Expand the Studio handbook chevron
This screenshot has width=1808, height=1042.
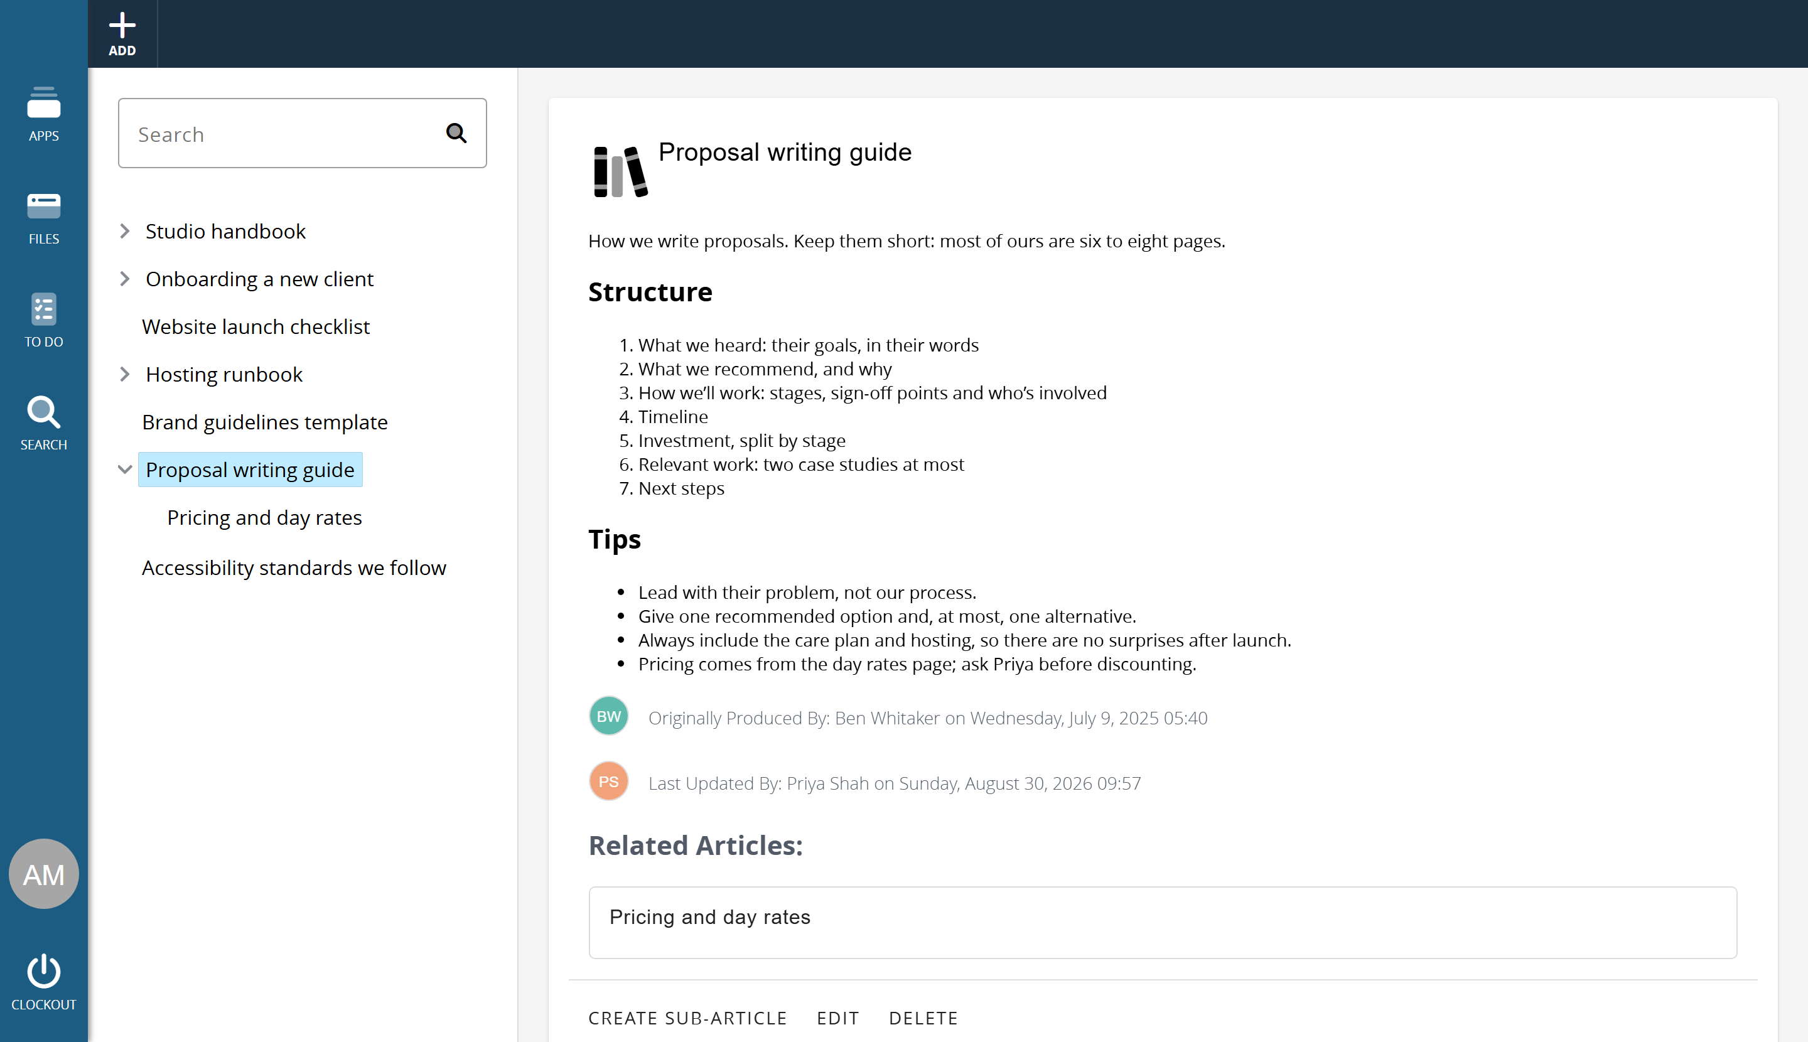(x=124, y=231)
